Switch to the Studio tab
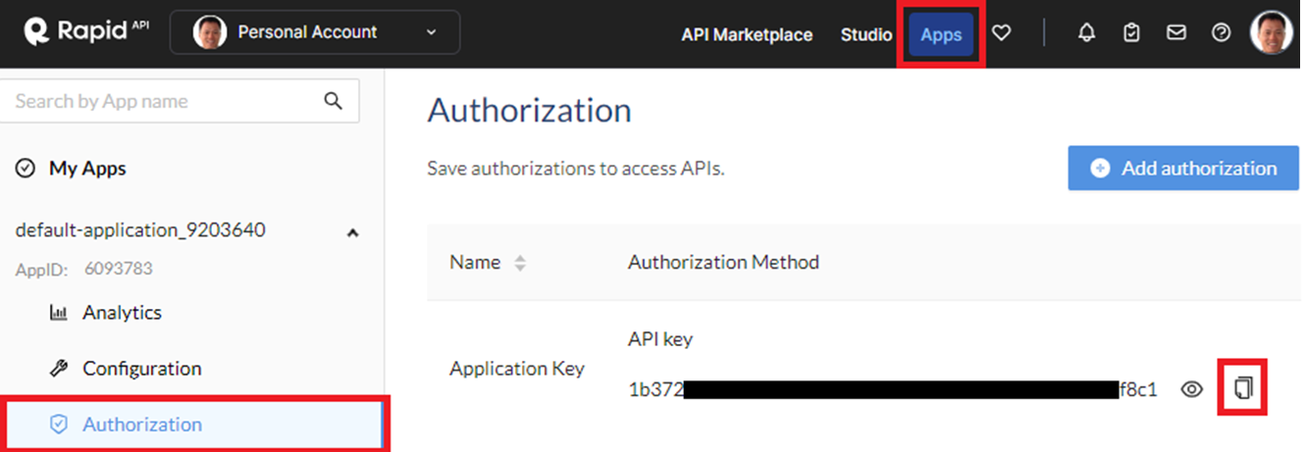1306x452 pixels. [x=865, y=34]
